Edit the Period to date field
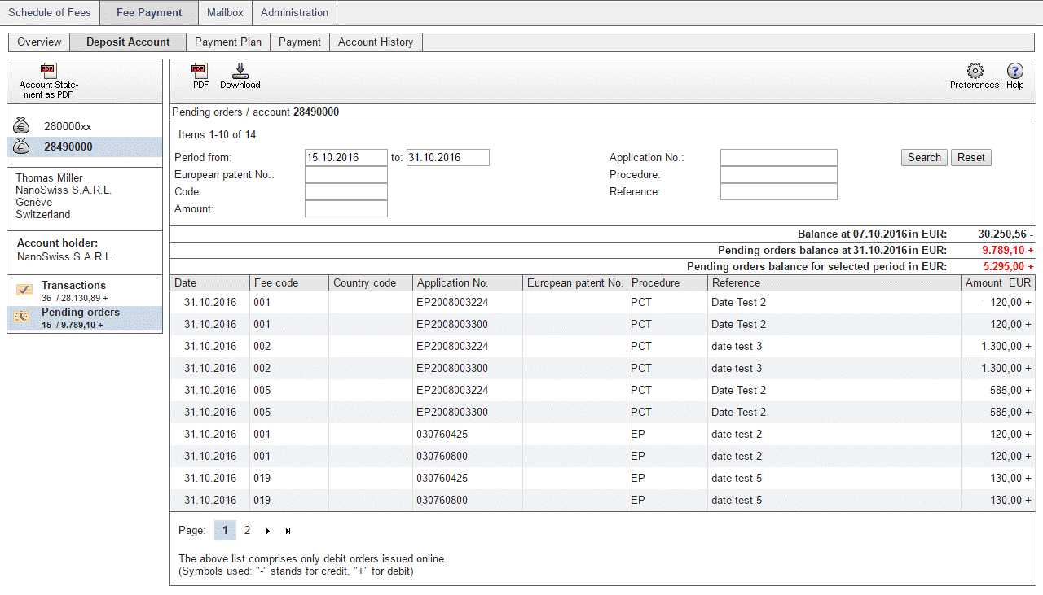Image resolution: width=1043 pixels, height=595 pixels. point(448,158)
